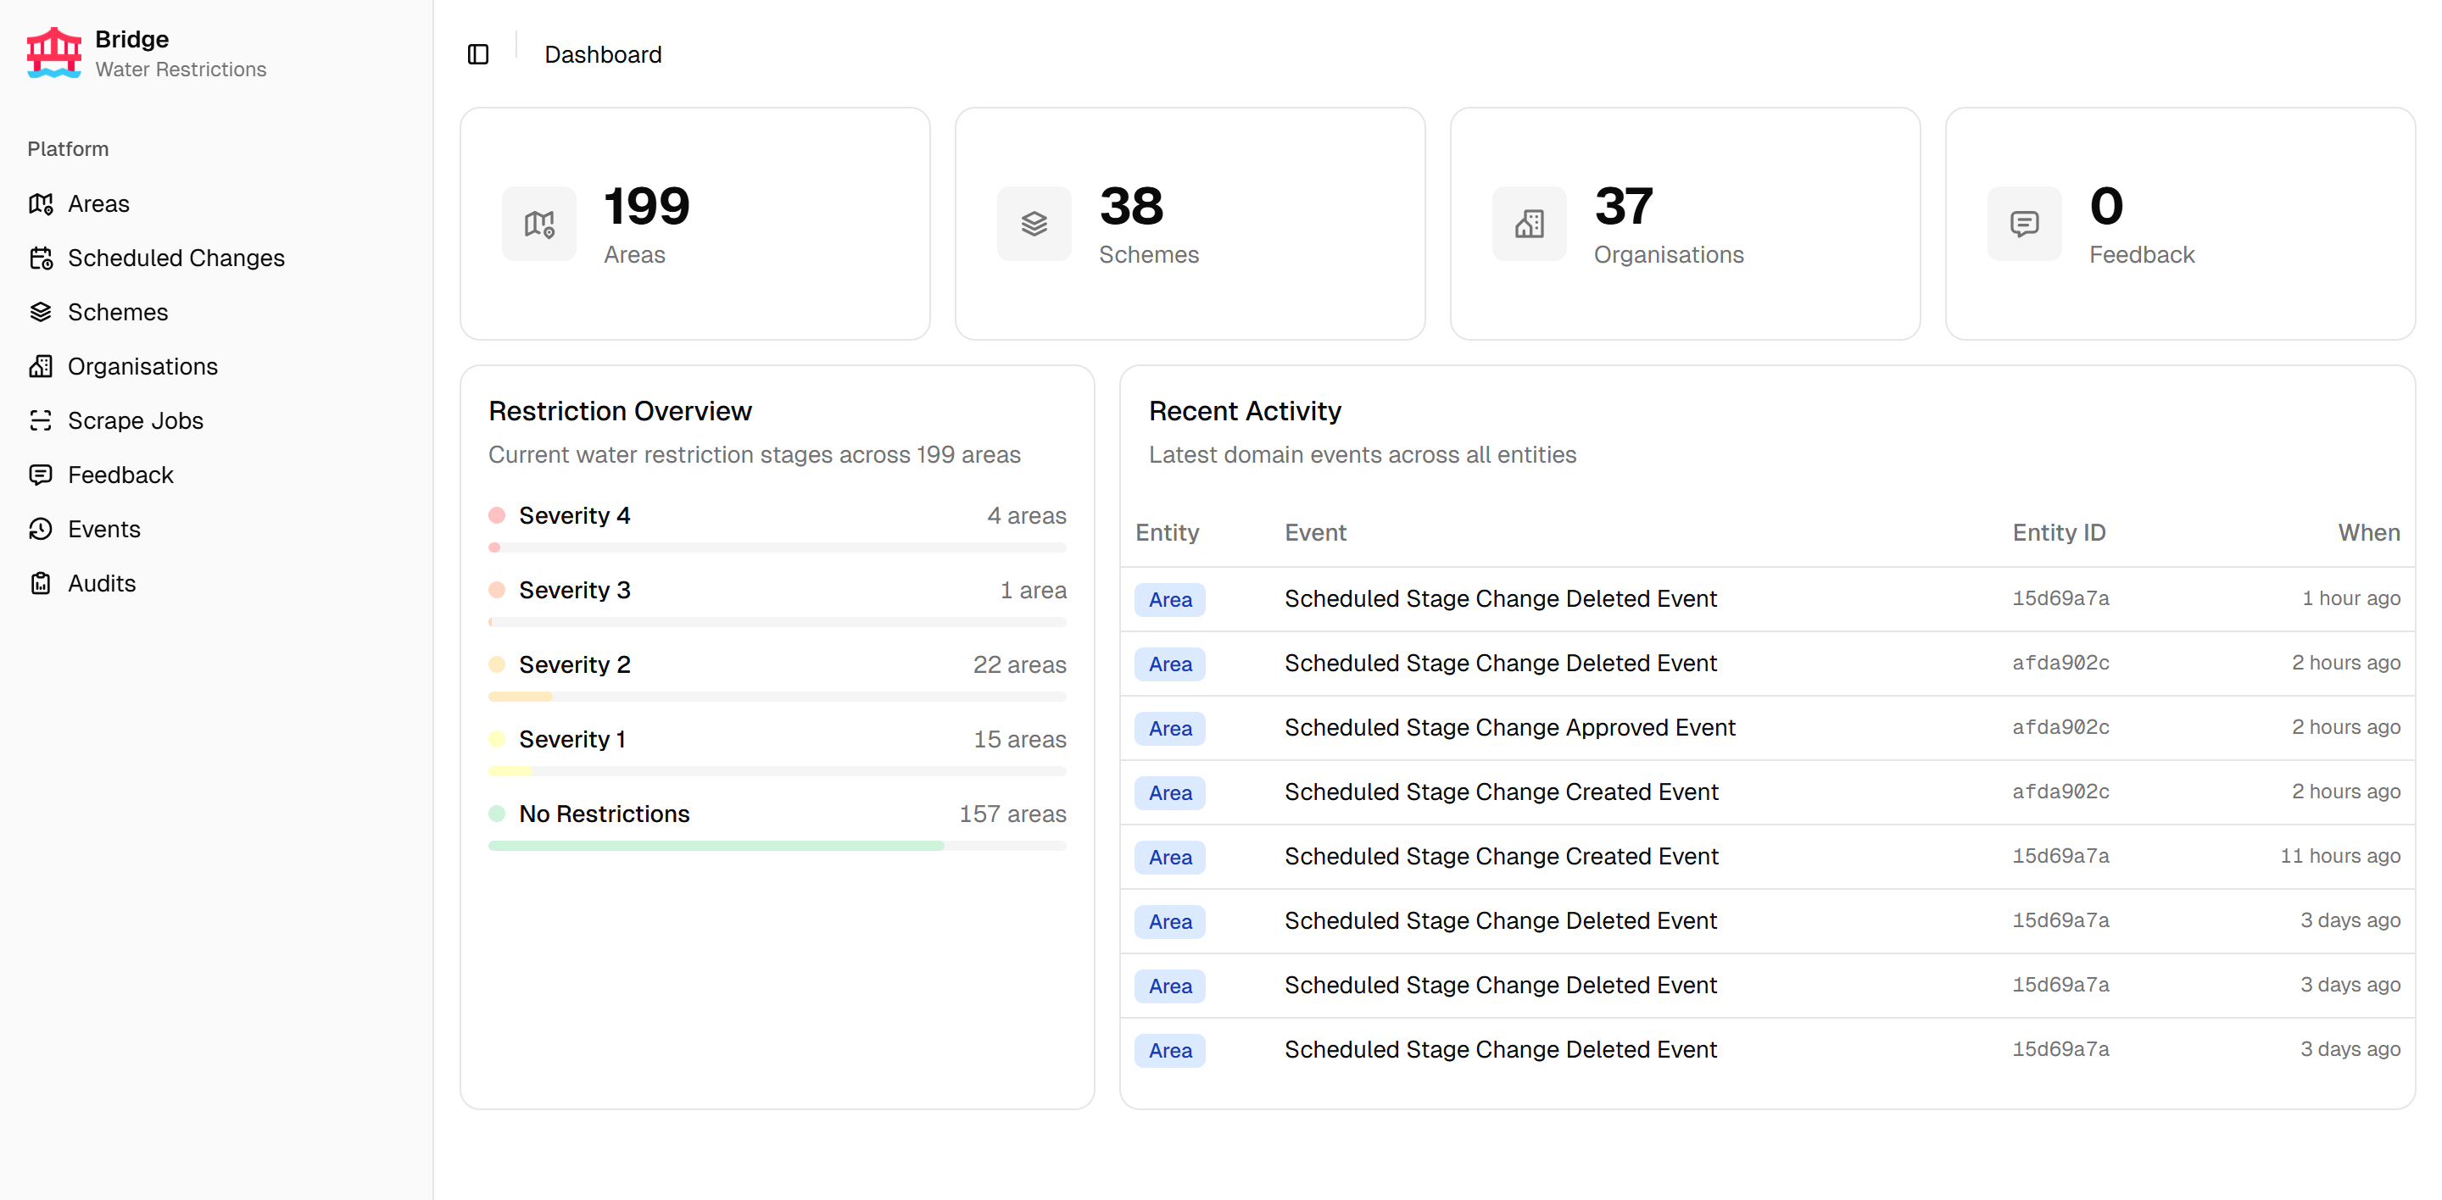The image size is (2442, 1200).
Task: Click the Areas map icon in sidebar
Action: [x=41, y=203]
